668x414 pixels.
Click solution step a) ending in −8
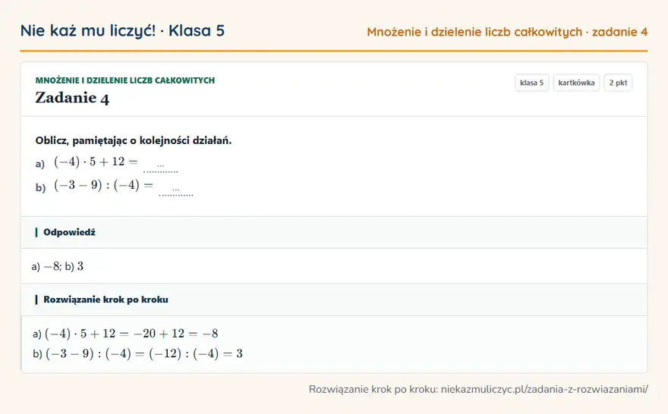pos(125,334)
